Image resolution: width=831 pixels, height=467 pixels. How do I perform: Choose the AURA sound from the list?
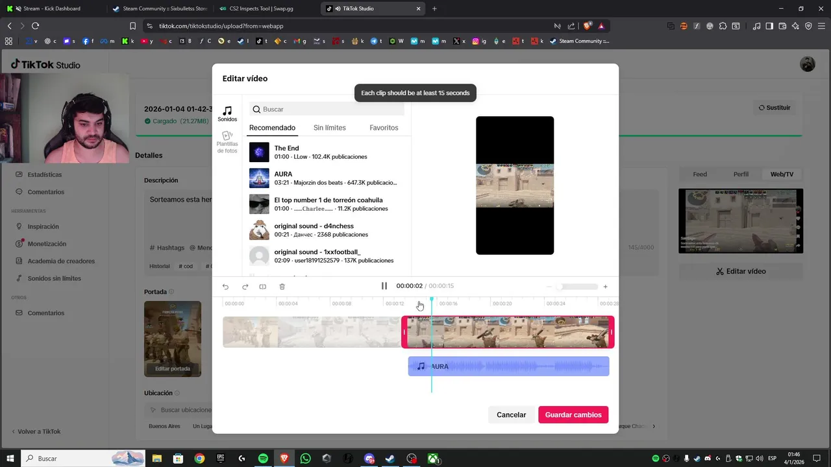point(327,178)
